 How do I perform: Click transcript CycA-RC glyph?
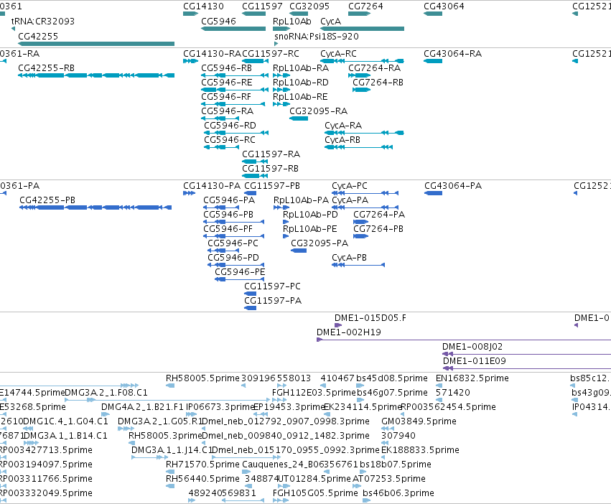tap(363, 61)
